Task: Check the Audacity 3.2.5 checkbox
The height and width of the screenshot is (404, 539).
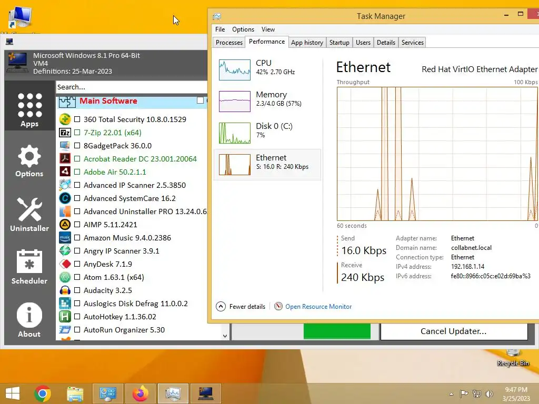Action: point(77,290)
